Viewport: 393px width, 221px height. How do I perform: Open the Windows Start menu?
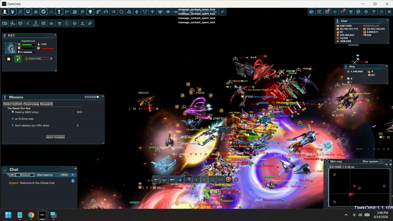coord(8,215)
